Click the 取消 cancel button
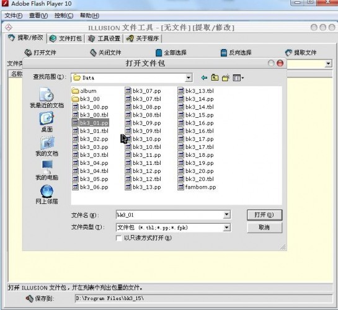Image resolution: width=338 pixels, height=310 pixels. tap(264, 228)
